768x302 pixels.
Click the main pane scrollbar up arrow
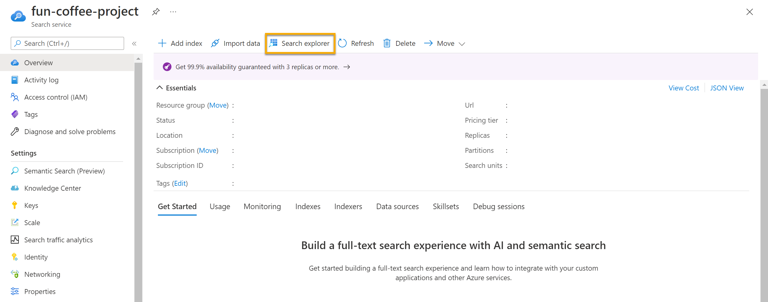[x=764, y=85]
